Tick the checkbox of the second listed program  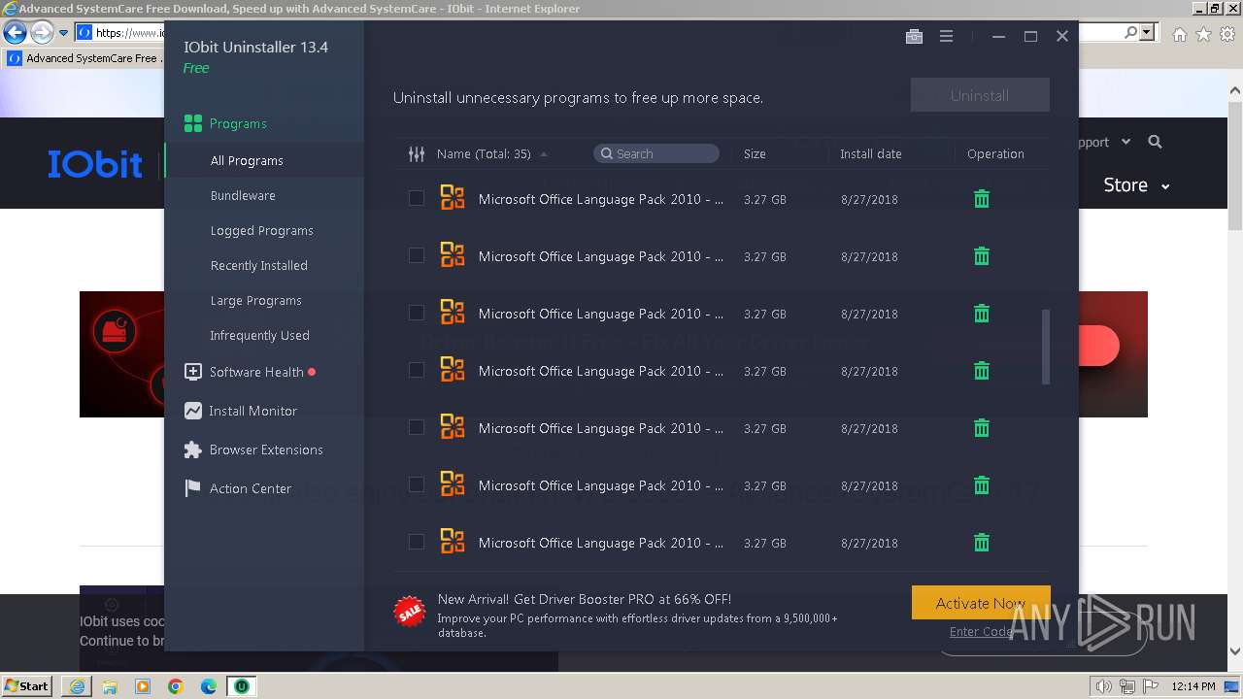pos(417,255)
